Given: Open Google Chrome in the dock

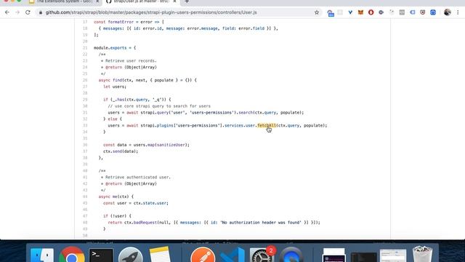Looking at the screenshot, I should click(x=72, y=255).
